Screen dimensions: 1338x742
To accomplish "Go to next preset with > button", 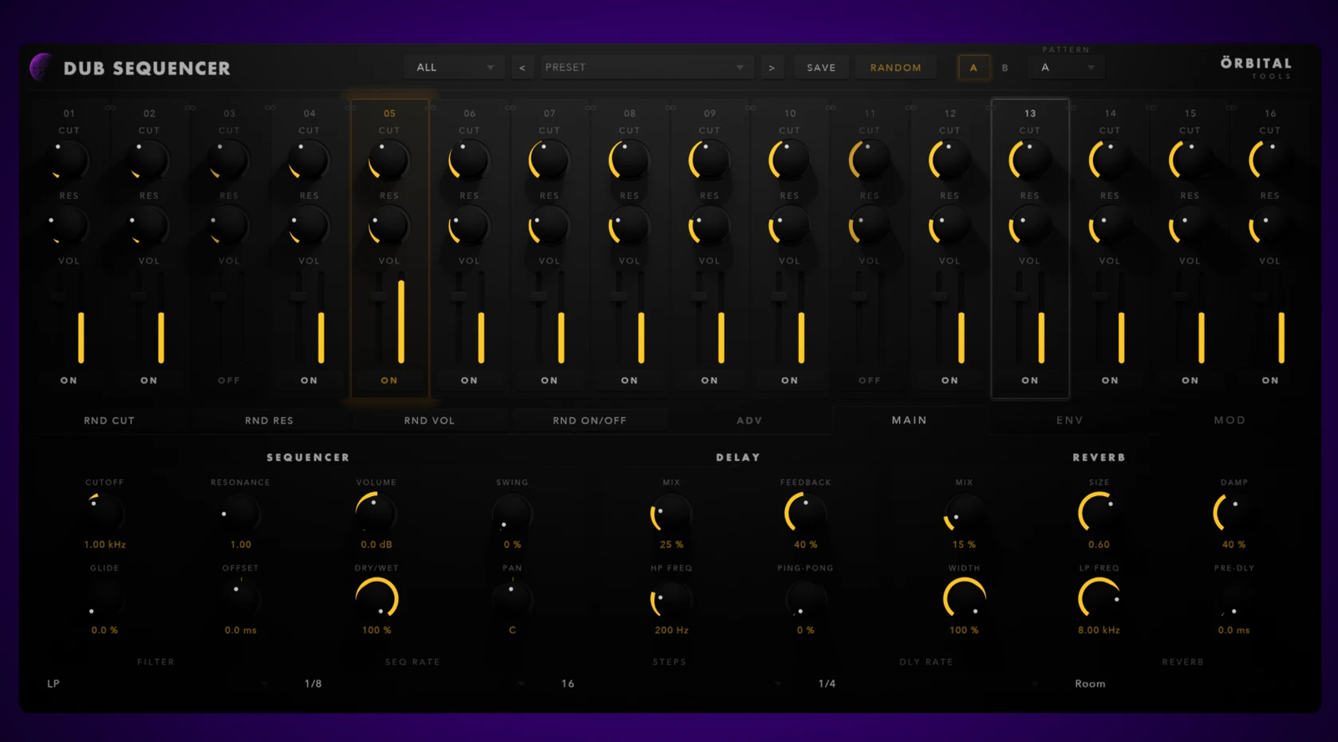I will tap(772, 68).
